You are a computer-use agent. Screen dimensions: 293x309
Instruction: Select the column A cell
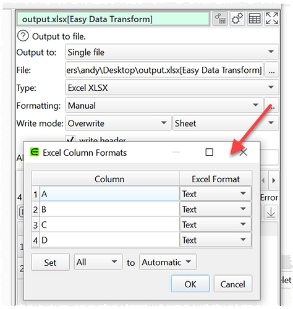(x=109, y=193)
